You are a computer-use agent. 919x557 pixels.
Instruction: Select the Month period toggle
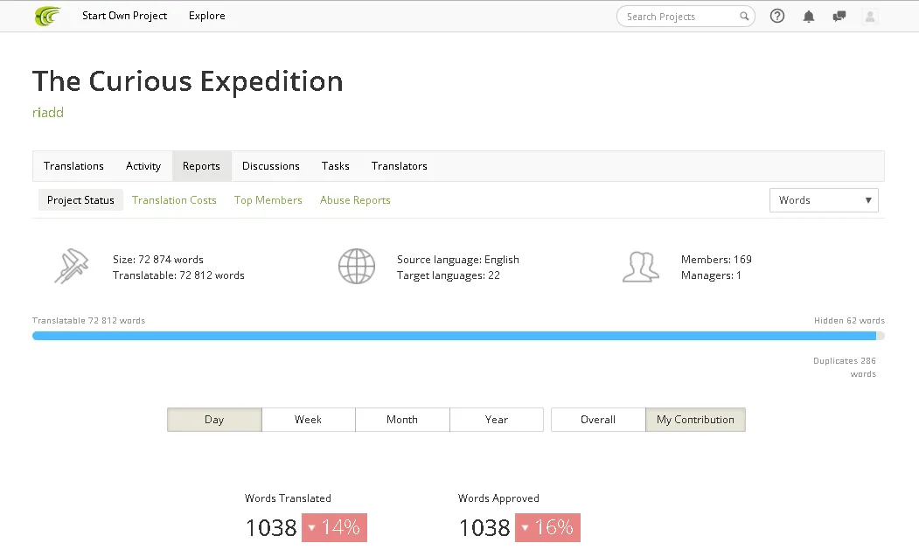(402, 419)
